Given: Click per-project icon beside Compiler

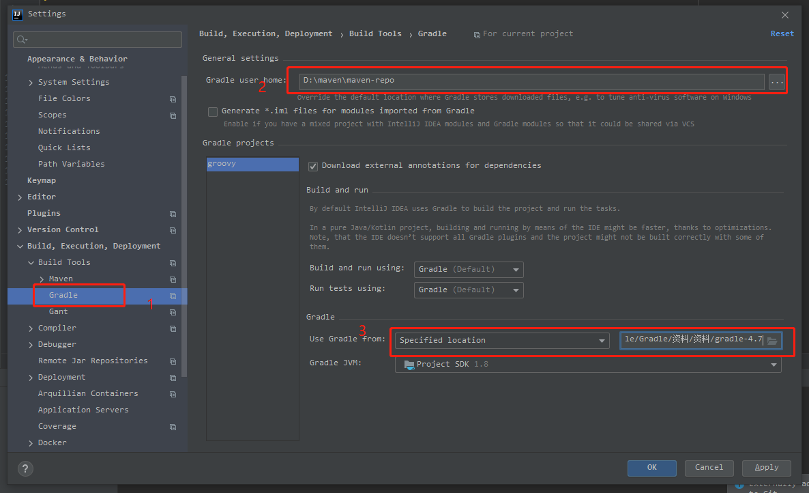Looking at the screenshot, I should pyautogui.click(x=173, y=329).
